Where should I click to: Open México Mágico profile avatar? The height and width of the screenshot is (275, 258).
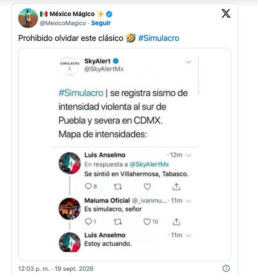(28, 18)
